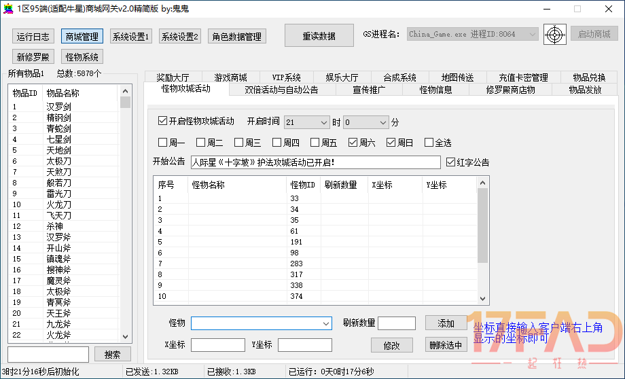Switch to the 怪物信息 tab

tap(435, 90)
